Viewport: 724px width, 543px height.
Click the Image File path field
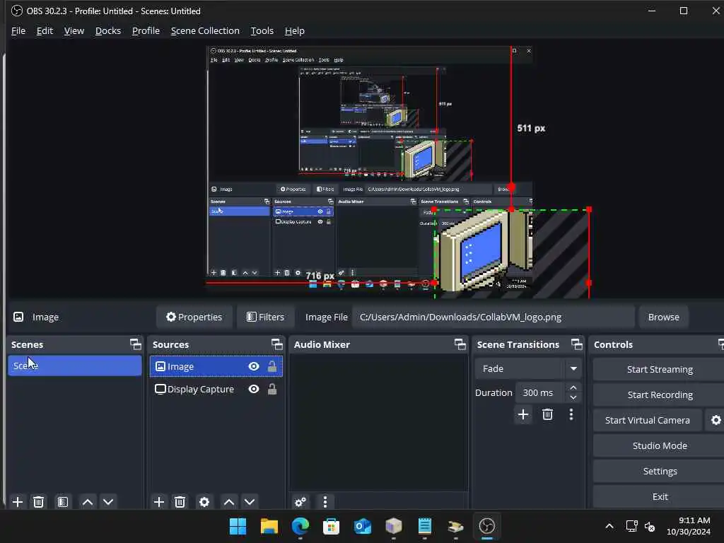click(x=493, y=317)
